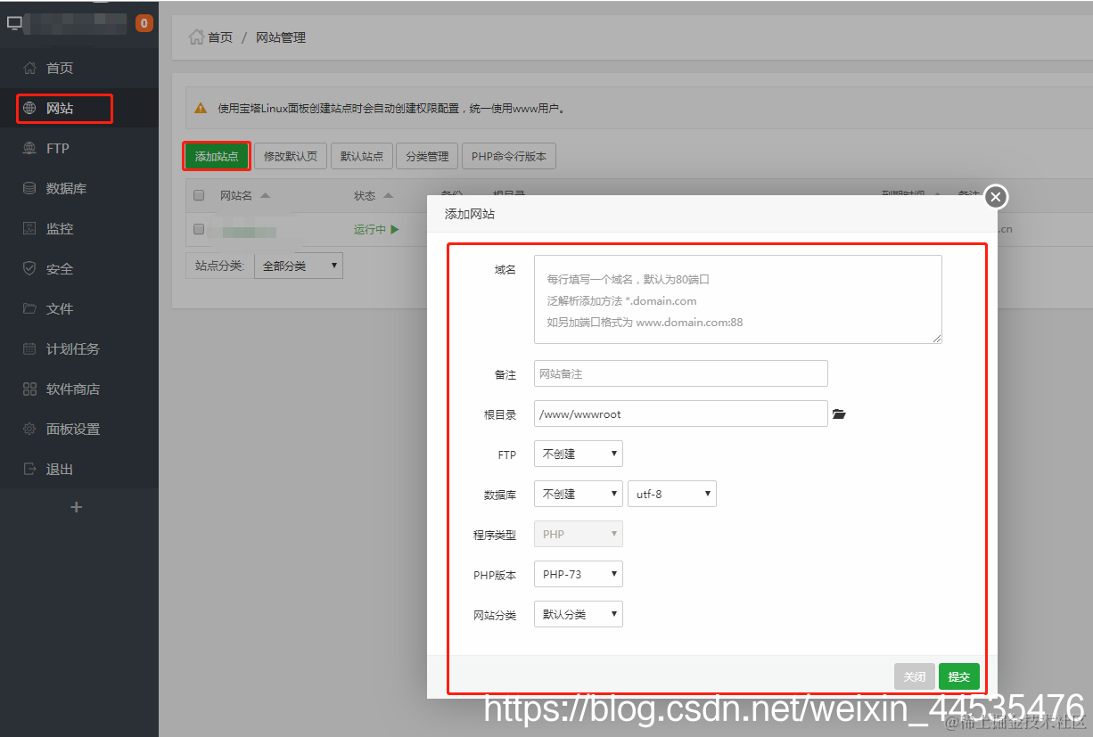Click the 计划任务 sidebar label
The width and height of the screenshot is (1093, 737).
coord(73,348)
